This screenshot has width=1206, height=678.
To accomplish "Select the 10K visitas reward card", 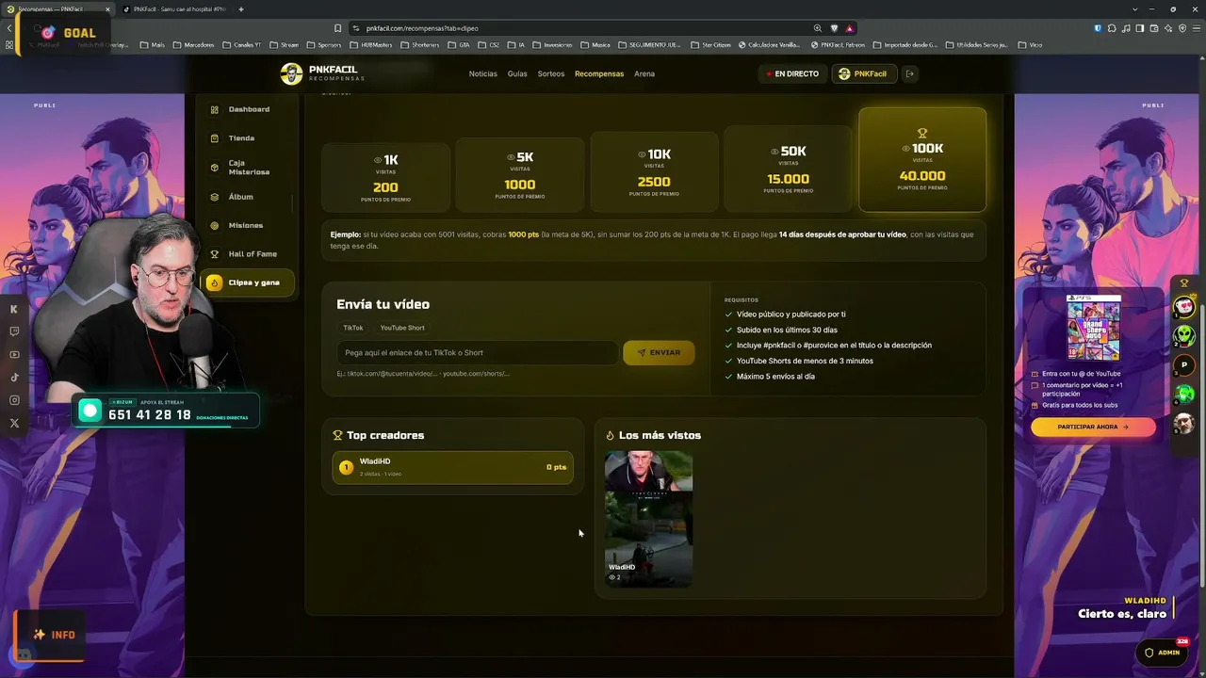I will (x=654, y=171).
